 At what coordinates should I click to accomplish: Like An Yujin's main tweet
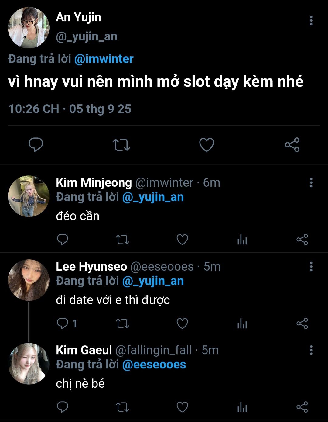coord(207,145)
